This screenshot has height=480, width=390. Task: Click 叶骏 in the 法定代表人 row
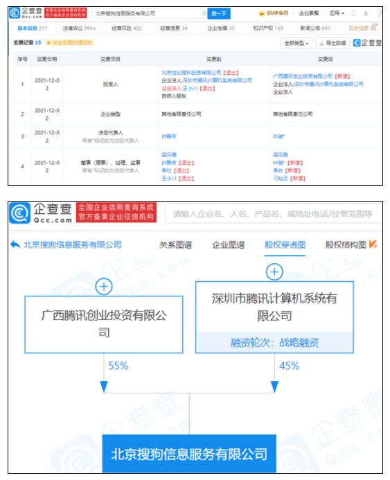pyautogui.click(x=278, y=136)
